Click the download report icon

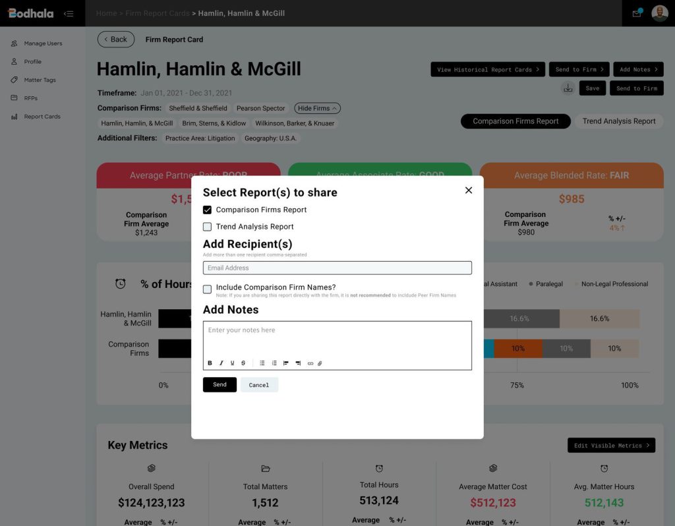tap(568, 88)
